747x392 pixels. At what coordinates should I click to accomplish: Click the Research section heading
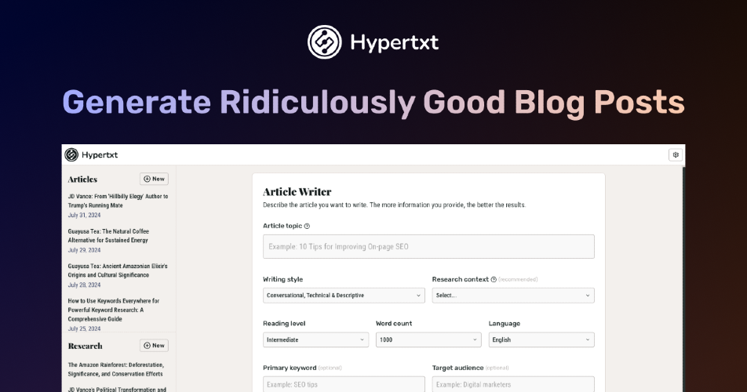[85, 346]
